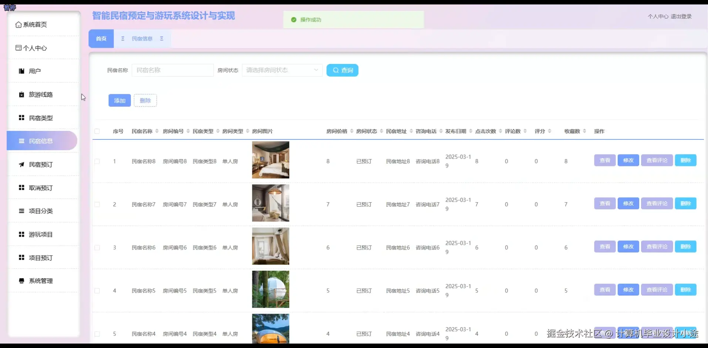Check the row checkbox for 民宿名称4

click(x=97, y=334)
